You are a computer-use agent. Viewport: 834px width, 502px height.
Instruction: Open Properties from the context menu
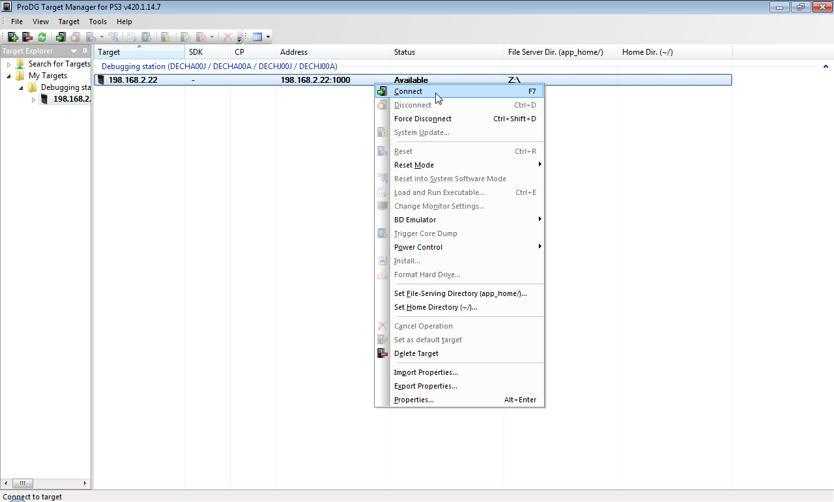click(x=459, y=400)
